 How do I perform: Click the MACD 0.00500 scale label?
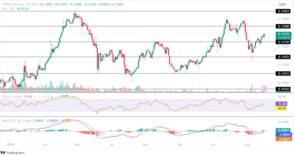tap(283, 122)
